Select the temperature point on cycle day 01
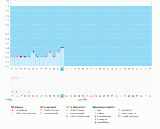The height and width of the screenshot is (129, 160). click(x=13, y=57)
